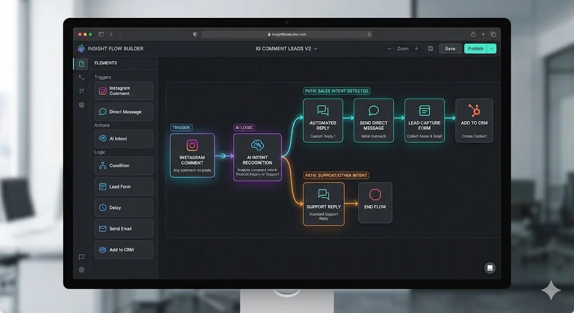Viewport: 574px width, 313px height.
Task: Click the Elements panel heading
Action: click(106, 63)
